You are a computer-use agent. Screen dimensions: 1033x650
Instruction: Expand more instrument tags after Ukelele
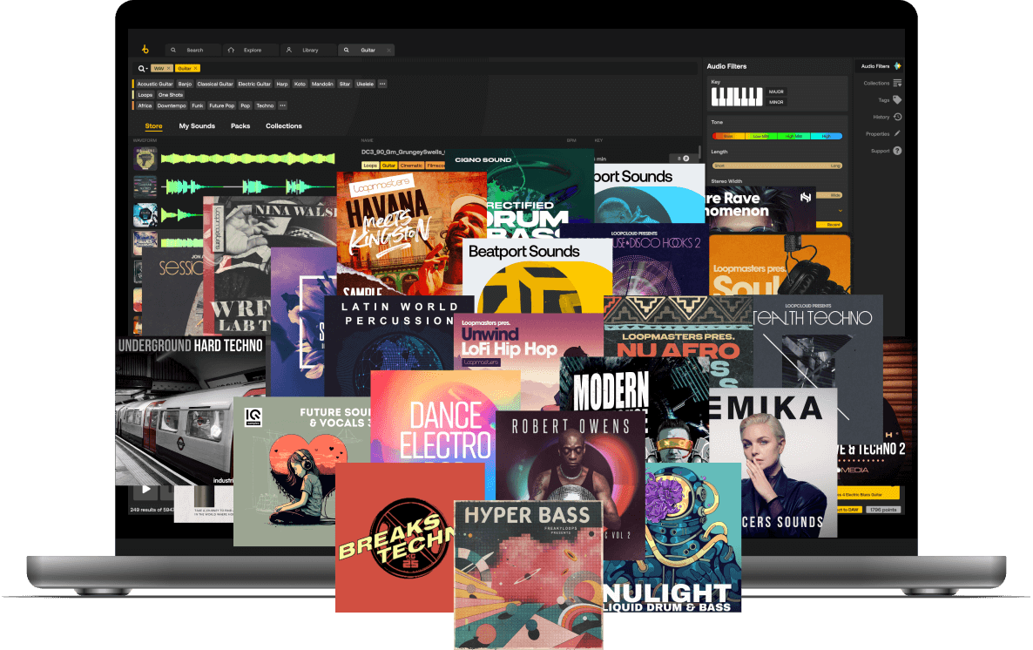pyautogui.click(x=382, y=84)
